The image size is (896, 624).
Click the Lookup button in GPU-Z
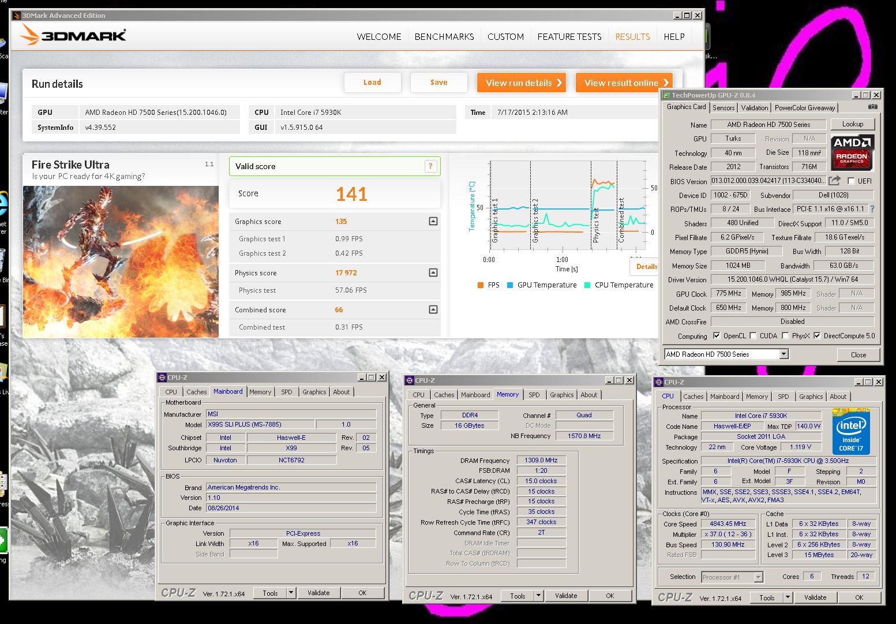click(x=853, y=124)
